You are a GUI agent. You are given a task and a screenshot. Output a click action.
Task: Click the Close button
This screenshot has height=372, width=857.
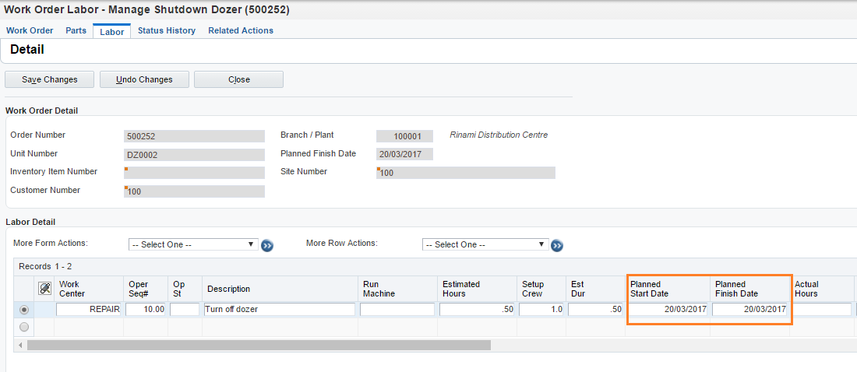point(238,79)
